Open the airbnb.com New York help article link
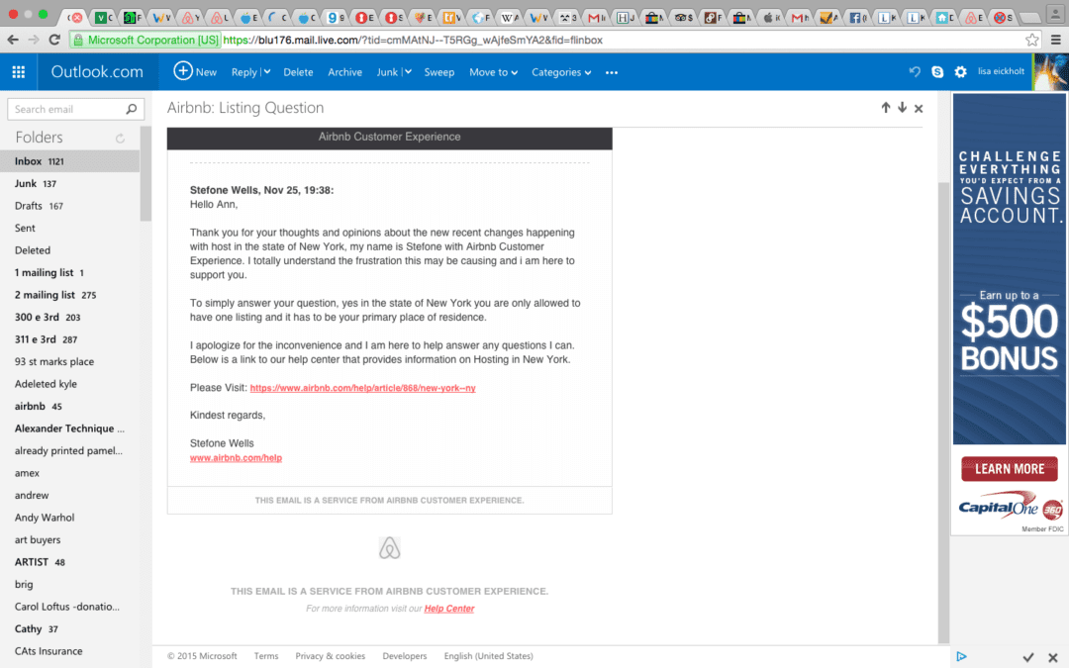 [x=362, y=388]
